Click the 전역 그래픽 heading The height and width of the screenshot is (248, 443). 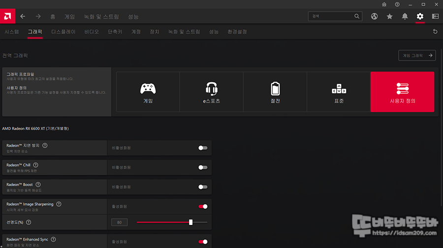(x=15, y=55)
